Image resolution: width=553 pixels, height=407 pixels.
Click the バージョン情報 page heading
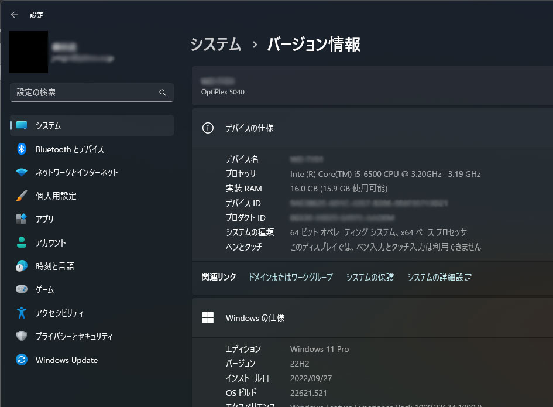click(x=314, y=45)
